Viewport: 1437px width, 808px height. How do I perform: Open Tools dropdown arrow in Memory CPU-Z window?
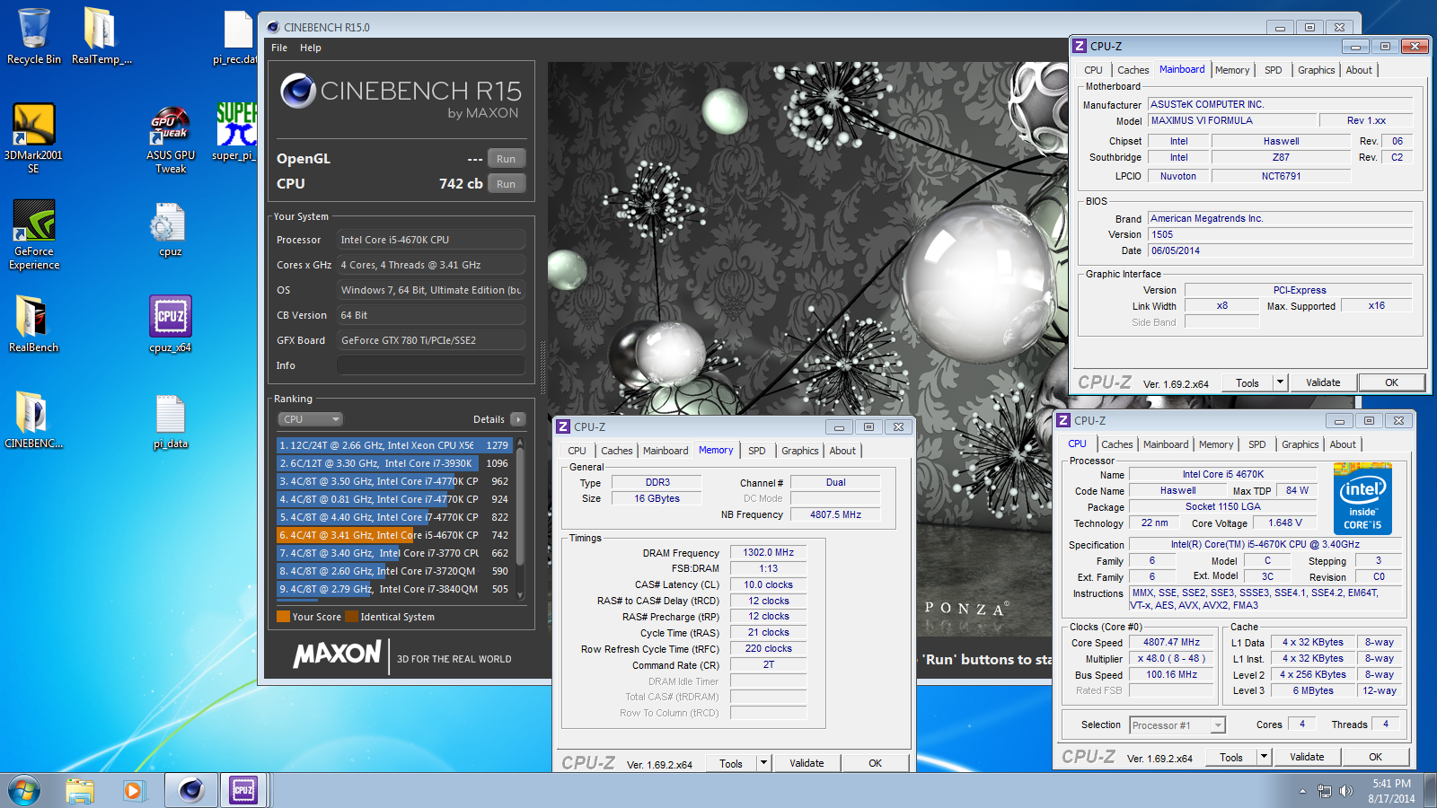tap(764, 763)
